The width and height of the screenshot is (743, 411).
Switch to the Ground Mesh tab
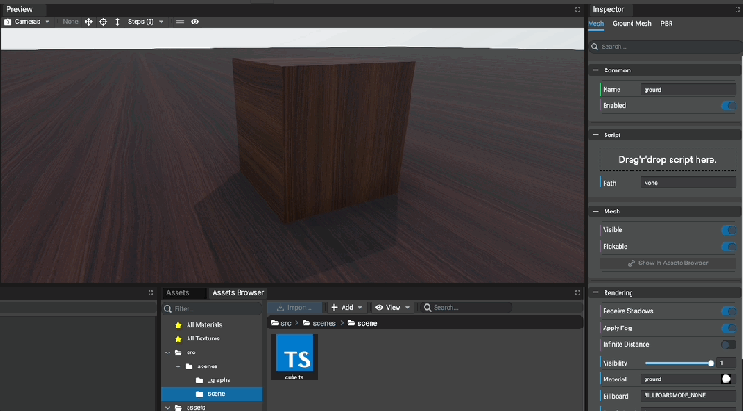pos(632,23)
